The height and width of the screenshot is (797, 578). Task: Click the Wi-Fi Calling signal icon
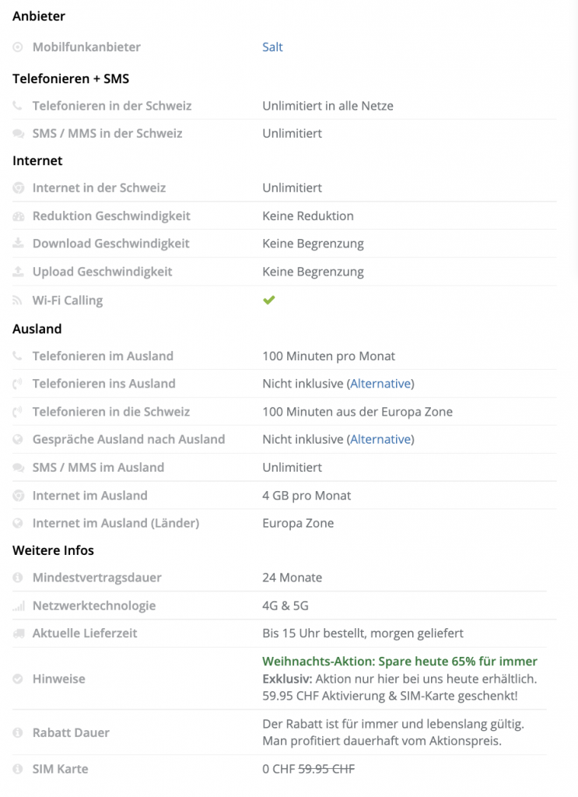pos(18,300)
